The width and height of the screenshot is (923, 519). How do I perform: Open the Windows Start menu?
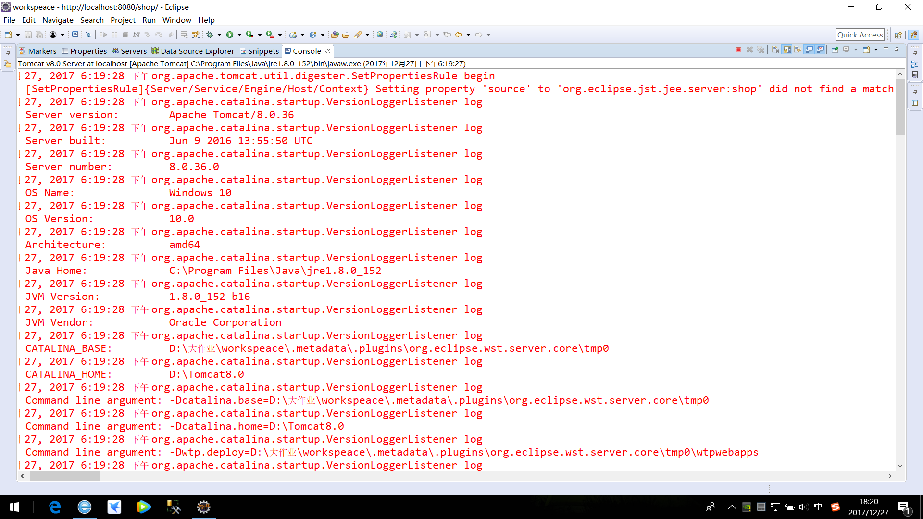pos(14,507)
